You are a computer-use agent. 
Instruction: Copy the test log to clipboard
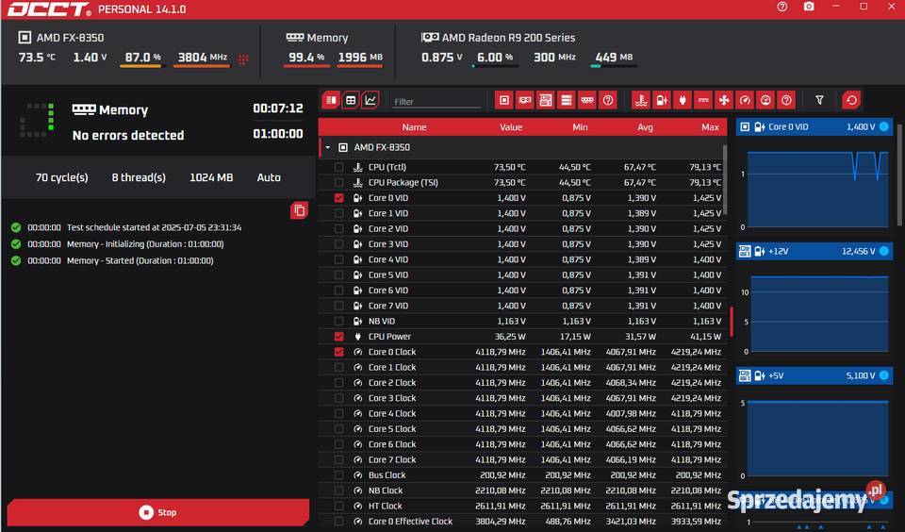[299, 210]
